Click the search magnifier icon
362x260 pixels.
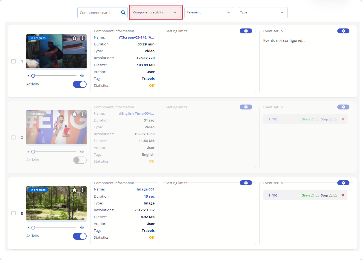[x=123, y=13]
